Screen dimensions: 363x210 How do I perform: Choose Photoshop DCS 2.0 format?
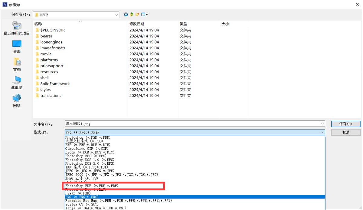point(195,163)
